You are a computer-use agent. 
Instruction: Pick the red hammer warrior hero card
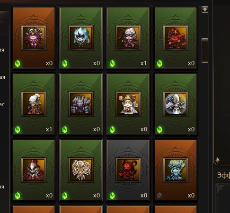[176, 38]
